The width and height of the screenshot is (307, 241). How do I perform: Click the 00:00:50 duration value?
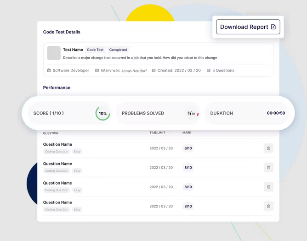[276, 113]
